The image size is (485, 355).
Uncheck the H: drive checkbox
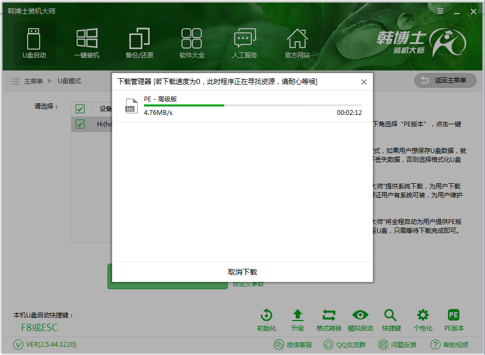click(80, 124)
